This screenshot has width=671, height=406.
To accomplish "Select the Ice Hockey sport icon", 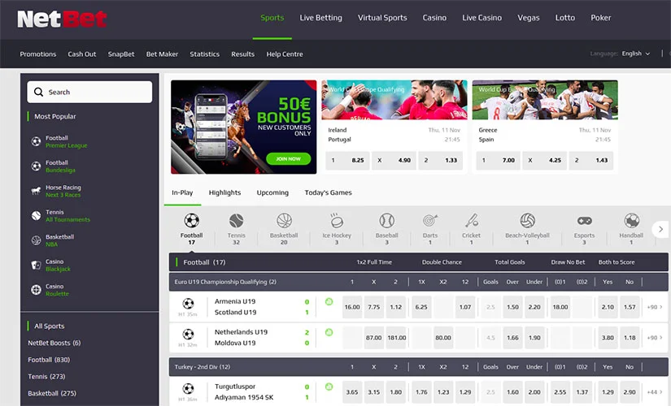I will (x=337, y=221).
